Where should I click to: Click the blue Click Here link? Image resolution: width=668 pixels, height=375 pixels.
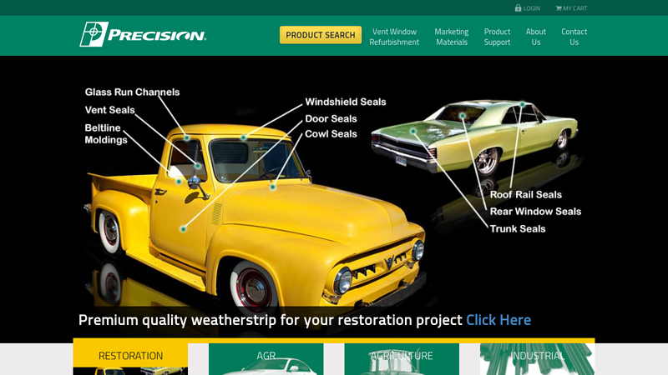coord(498,320)
